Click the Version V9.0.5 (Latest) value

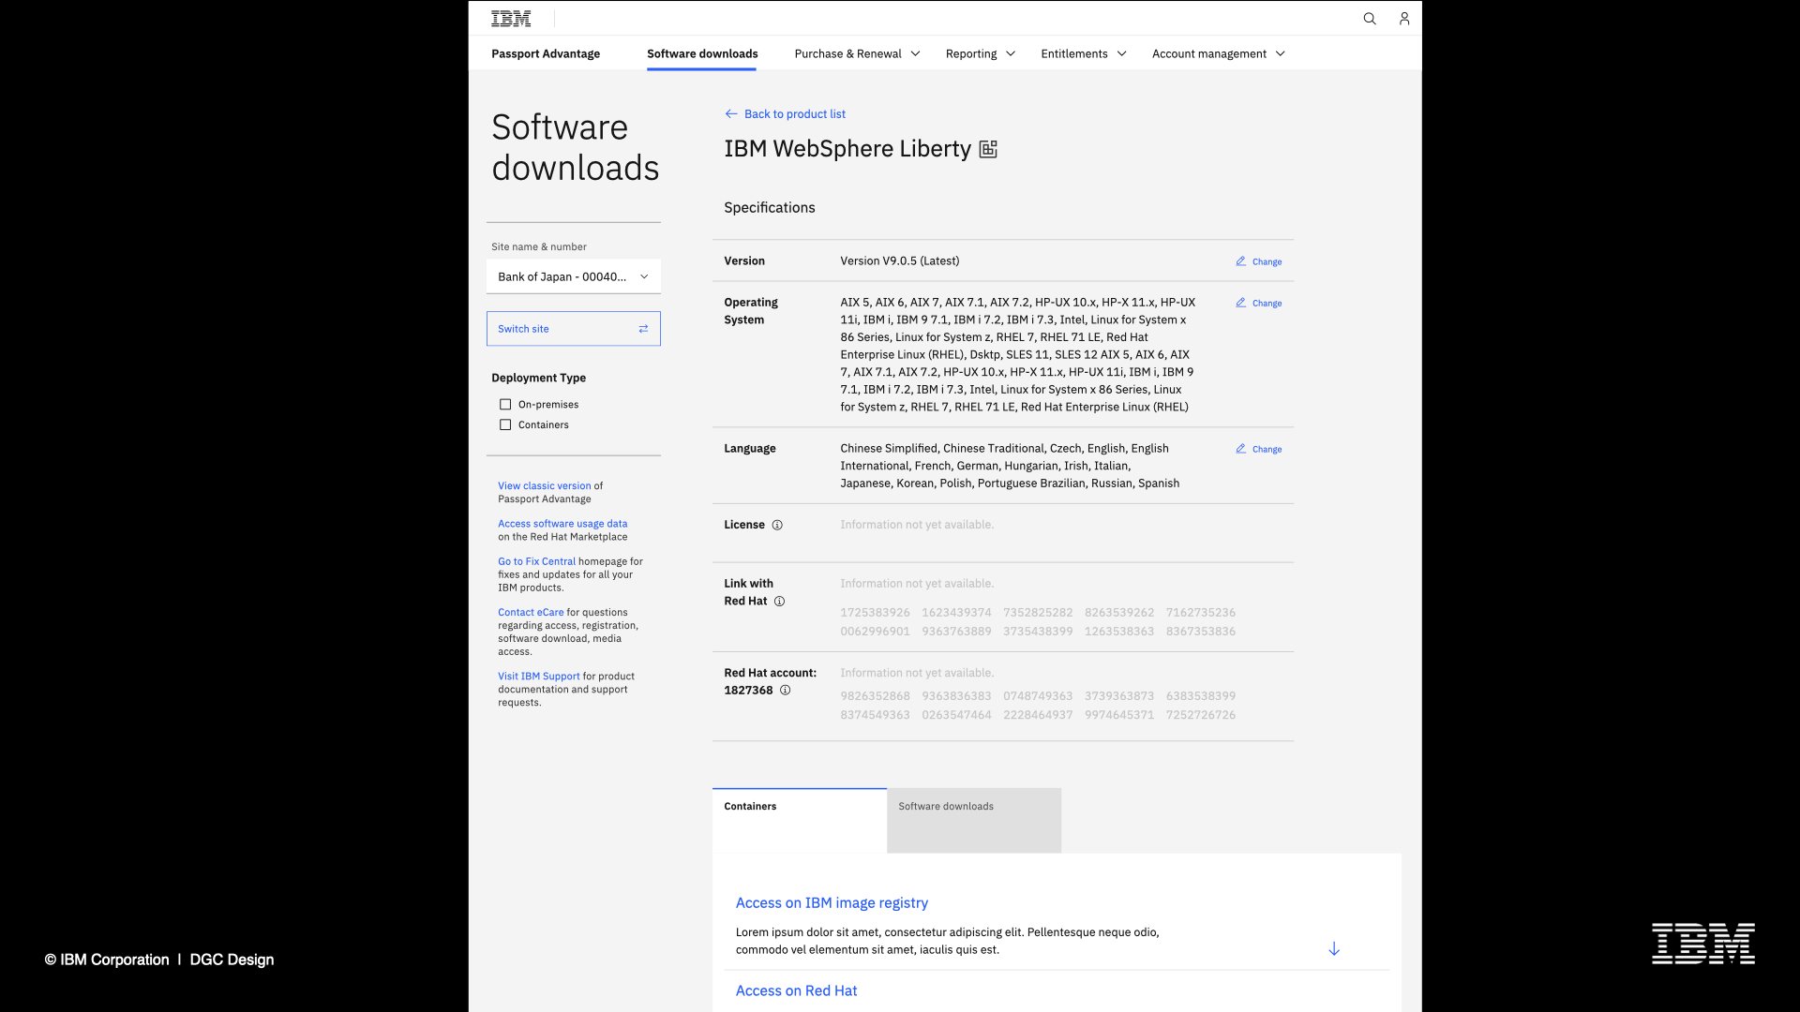point(899,260)
